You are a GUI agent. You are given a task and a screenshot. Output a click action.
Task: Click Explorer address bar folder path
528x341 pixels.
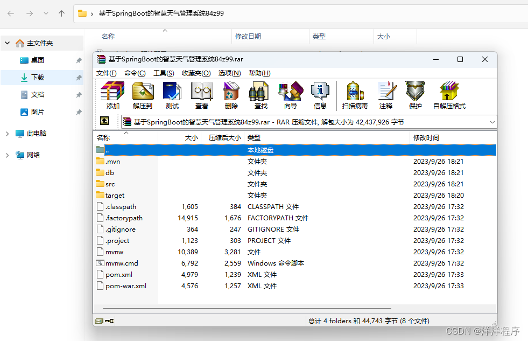pyautogui.click(x=161, y=13)
